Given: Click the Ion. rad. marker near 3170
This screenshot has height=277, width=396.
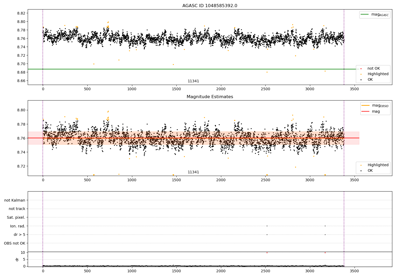Looking at the screenshot, I should [325, 226].
